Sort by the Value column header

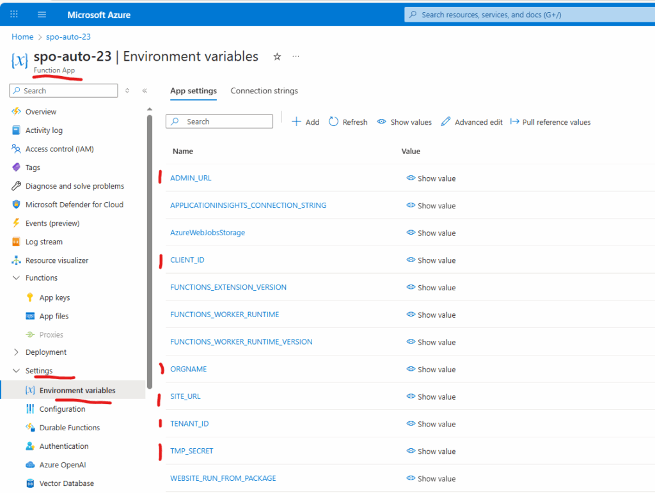pos(411,151)
